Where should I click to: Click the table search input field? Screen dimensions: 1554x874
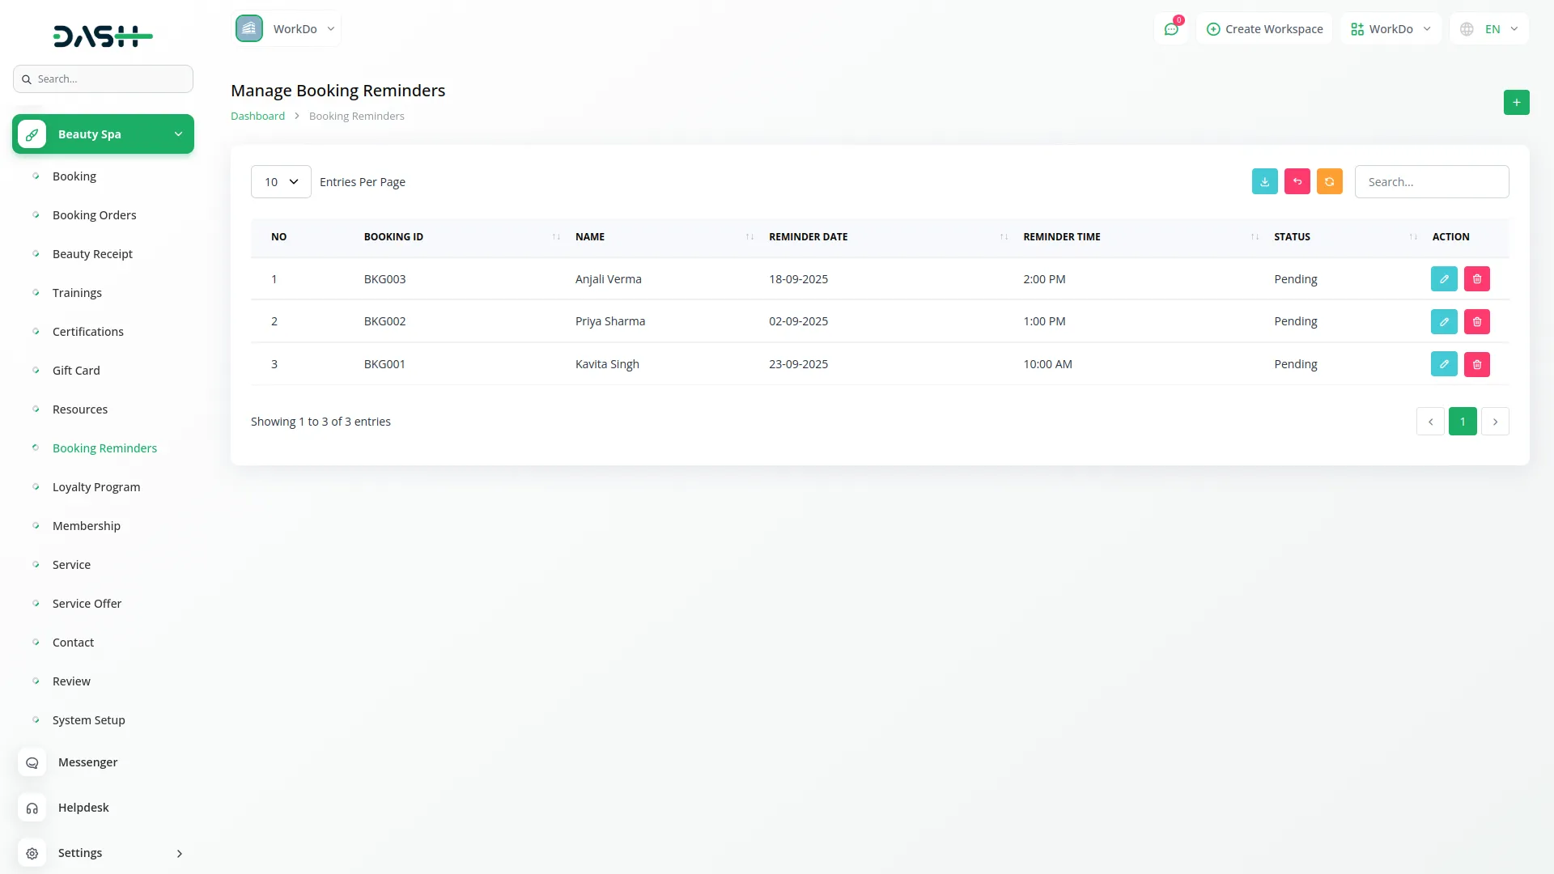pyautogui.click(x=1431, y=182)
